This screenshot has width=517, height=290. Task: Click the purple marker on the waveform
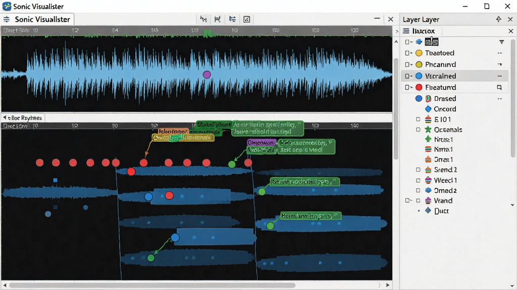(x=206, y=75)
